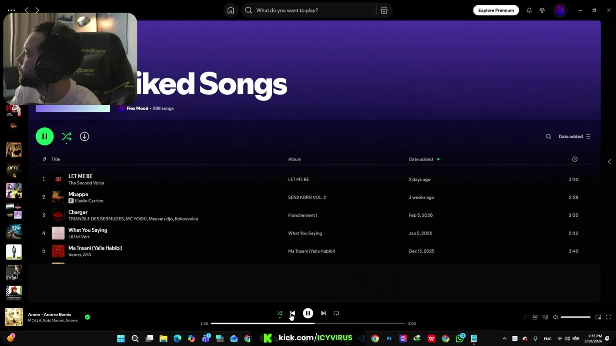The image size is (616, 346).
Task: Click the Mbappe album cover thumbnail
Action: [x=58, y=197]
